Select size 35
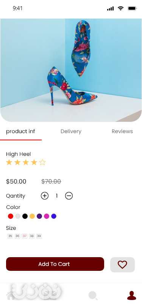The width and height of the screenshot is (142, 308). pos(10,236)
